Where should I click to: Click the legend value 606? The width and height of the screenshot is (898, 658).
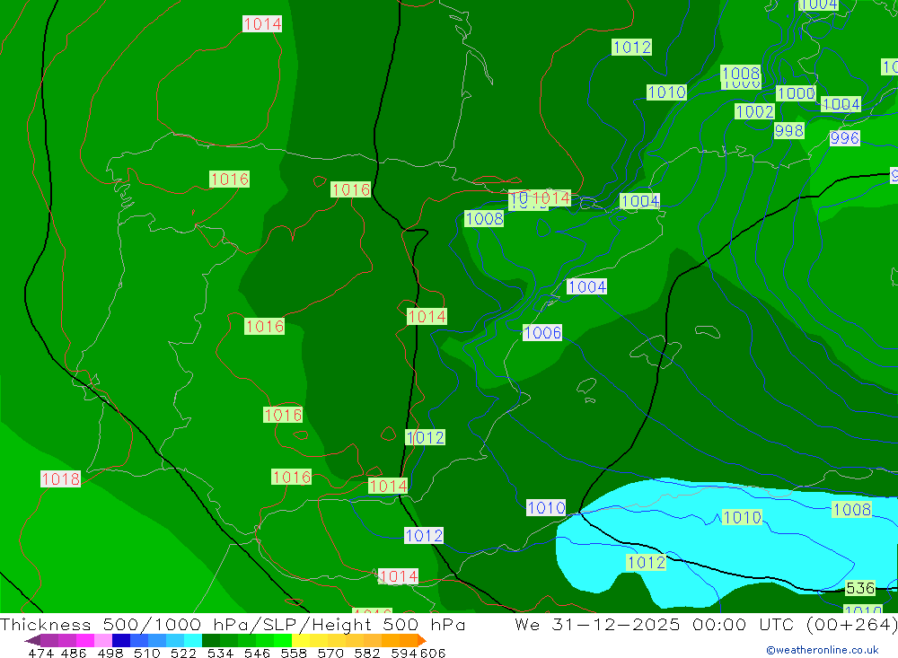433,653
